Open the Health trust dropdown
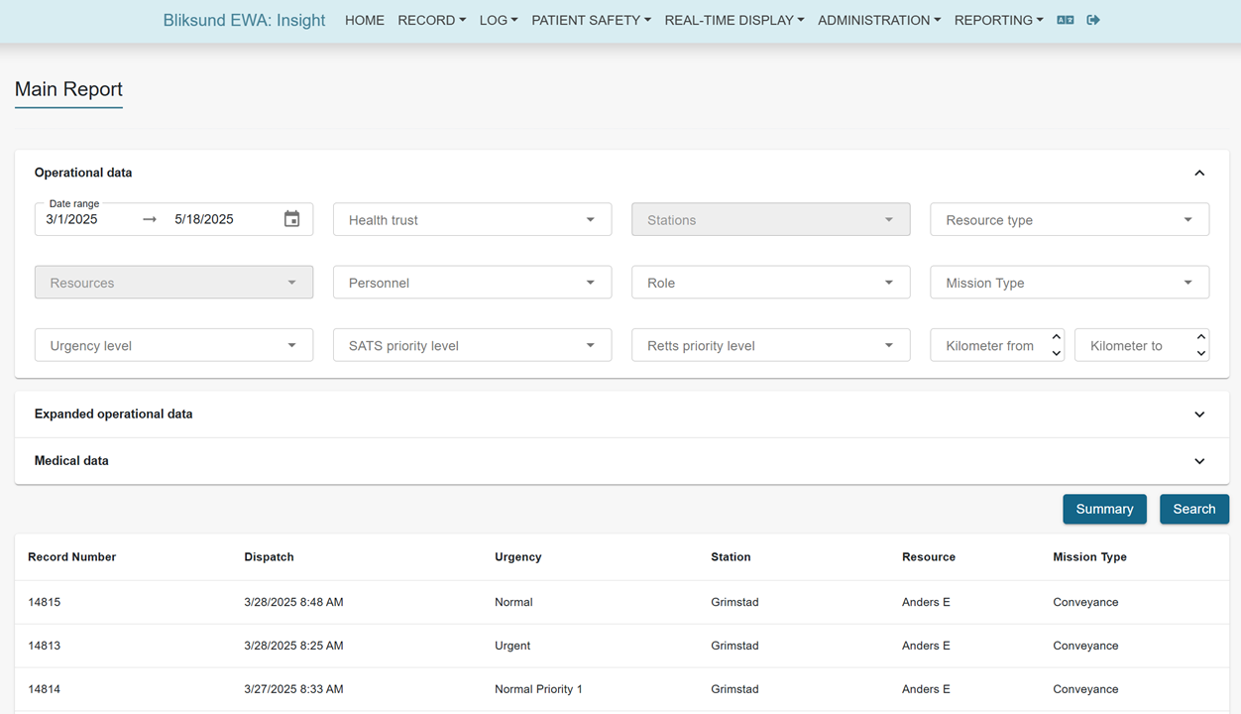The width and height of the screenshot is (1241, 714). (472, 219)
